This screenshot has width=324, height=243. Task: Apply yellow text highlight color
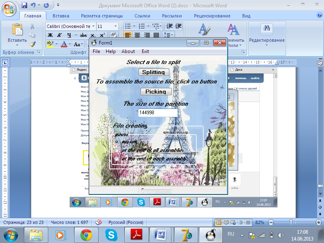50,44
